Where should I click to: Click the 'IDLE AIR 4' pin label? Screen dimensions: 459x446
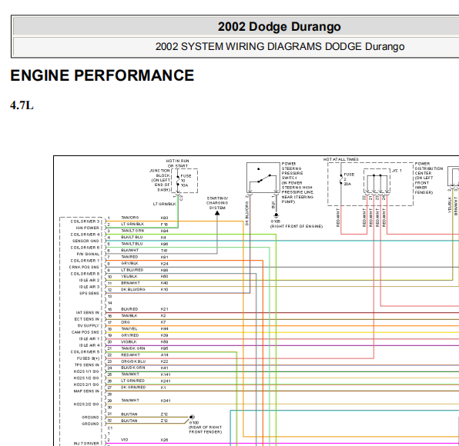89,345
